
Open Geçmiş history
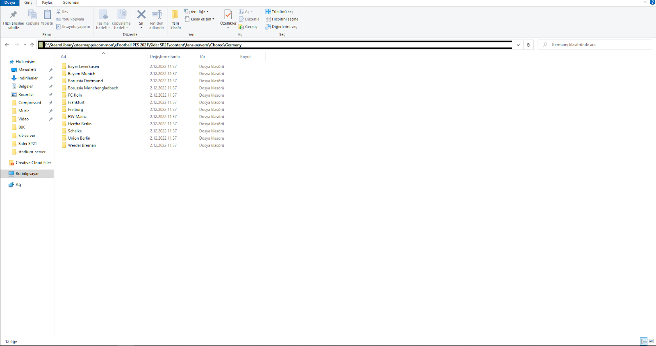[248, 27]
